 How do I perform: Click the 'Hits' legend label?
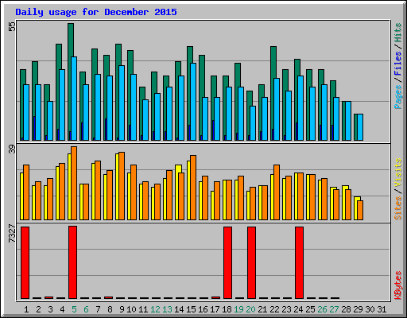pos(398,33)
